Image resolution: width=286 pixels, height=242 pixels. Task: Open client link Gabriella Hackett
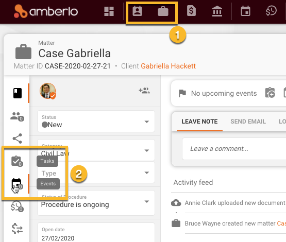168,66
